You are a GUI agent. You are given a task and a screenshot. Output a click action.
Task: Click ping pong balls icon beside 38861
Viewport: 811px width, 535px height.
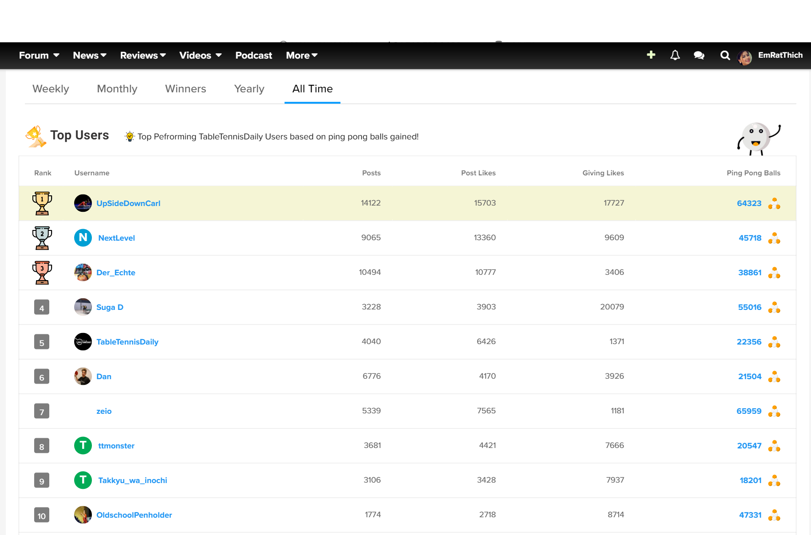[x=774, y=273]
